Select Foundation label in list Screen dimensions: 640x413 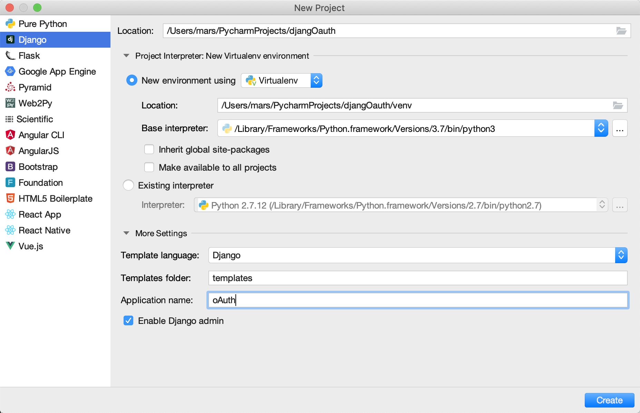41,183
